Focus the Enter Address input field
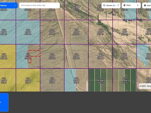This screenshot has height=113, width=151. (40, 5)
